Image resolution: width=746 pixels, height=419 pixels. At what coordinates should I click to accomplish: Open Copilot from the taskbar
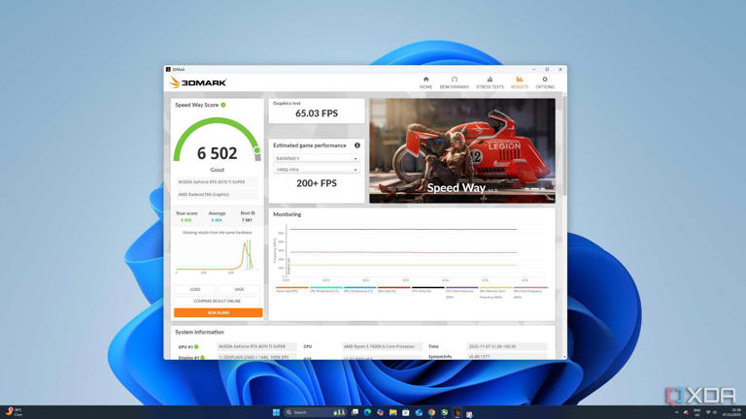point(380,412)
